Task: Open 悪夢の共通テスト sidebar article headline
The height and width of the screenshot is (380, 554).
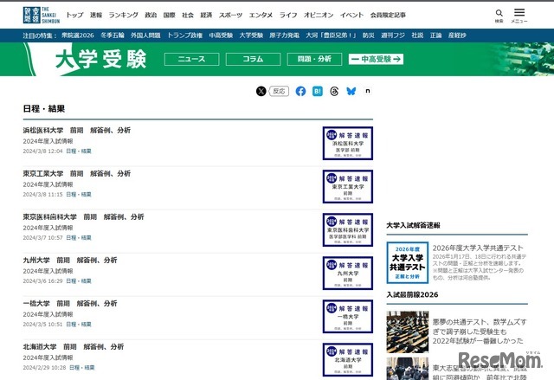Action: click(480, 332)
